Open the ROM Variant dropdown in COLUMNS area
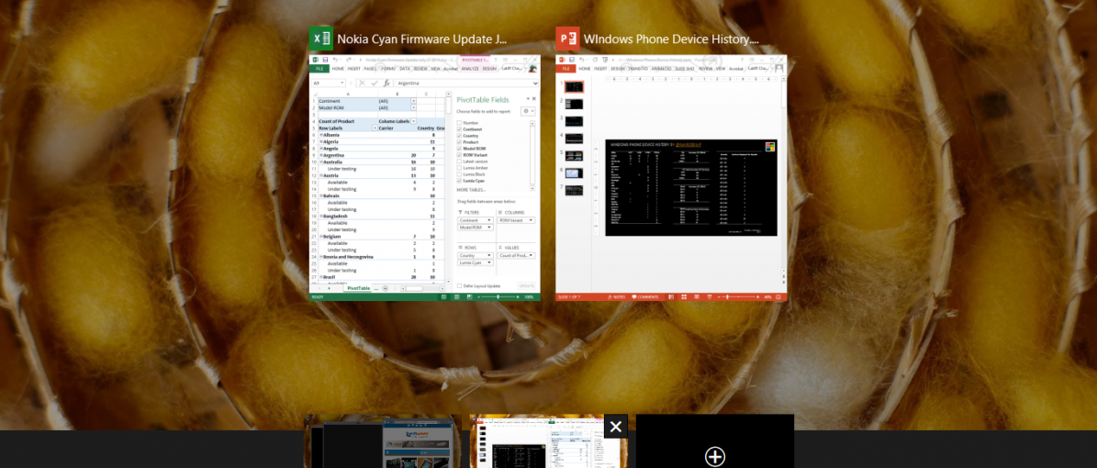The width and height of the screenshot is (1097, 468). tap(531, 220)
